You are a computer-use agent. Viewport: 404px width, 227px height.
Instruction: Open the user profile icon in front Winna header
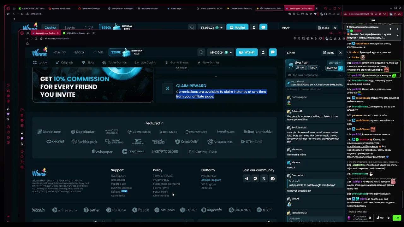263,52
